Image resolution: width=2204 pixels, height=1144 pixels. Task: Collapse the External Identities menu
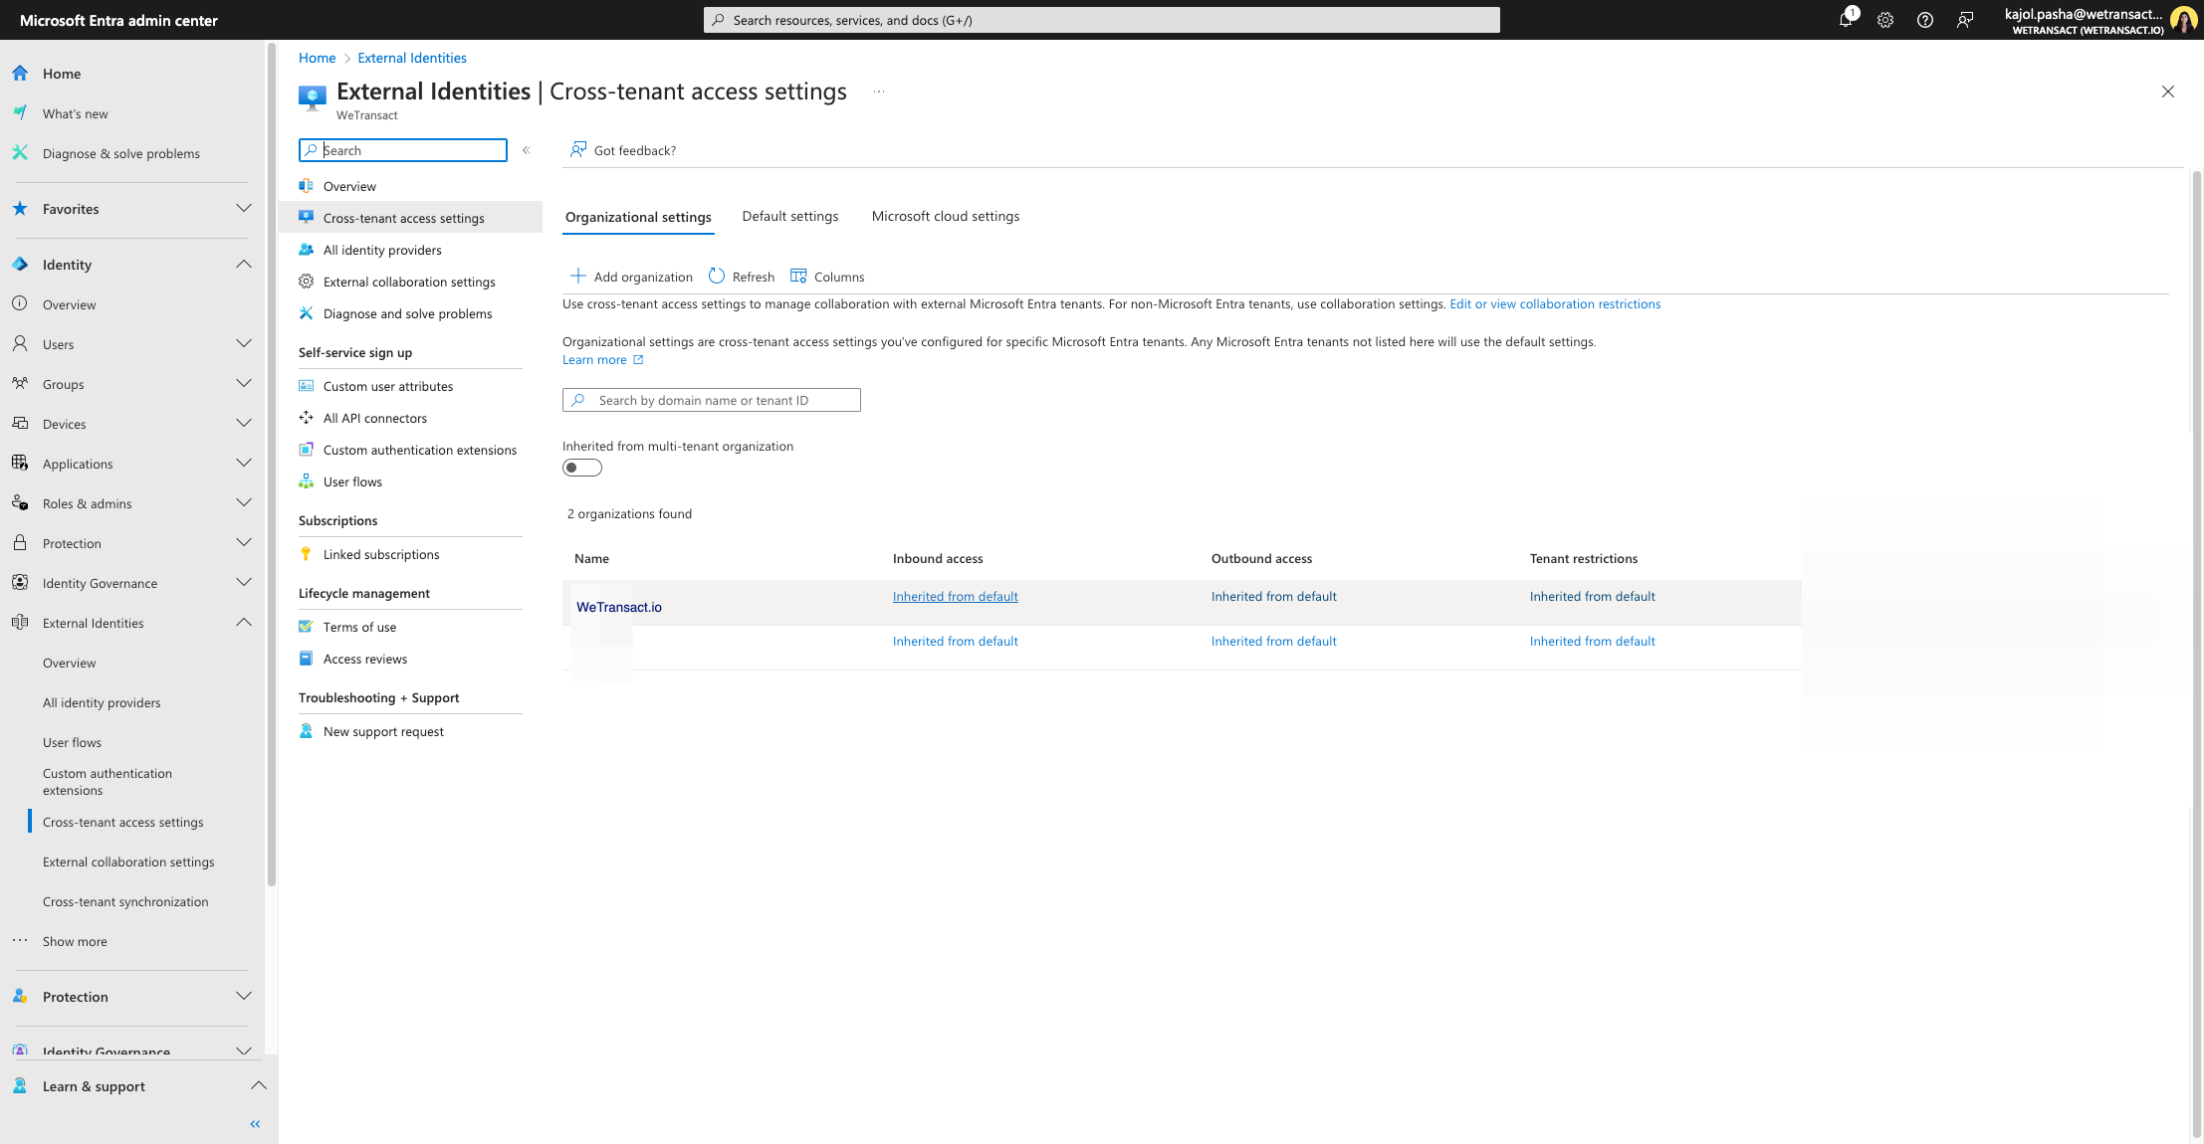(x=244, y=623)
